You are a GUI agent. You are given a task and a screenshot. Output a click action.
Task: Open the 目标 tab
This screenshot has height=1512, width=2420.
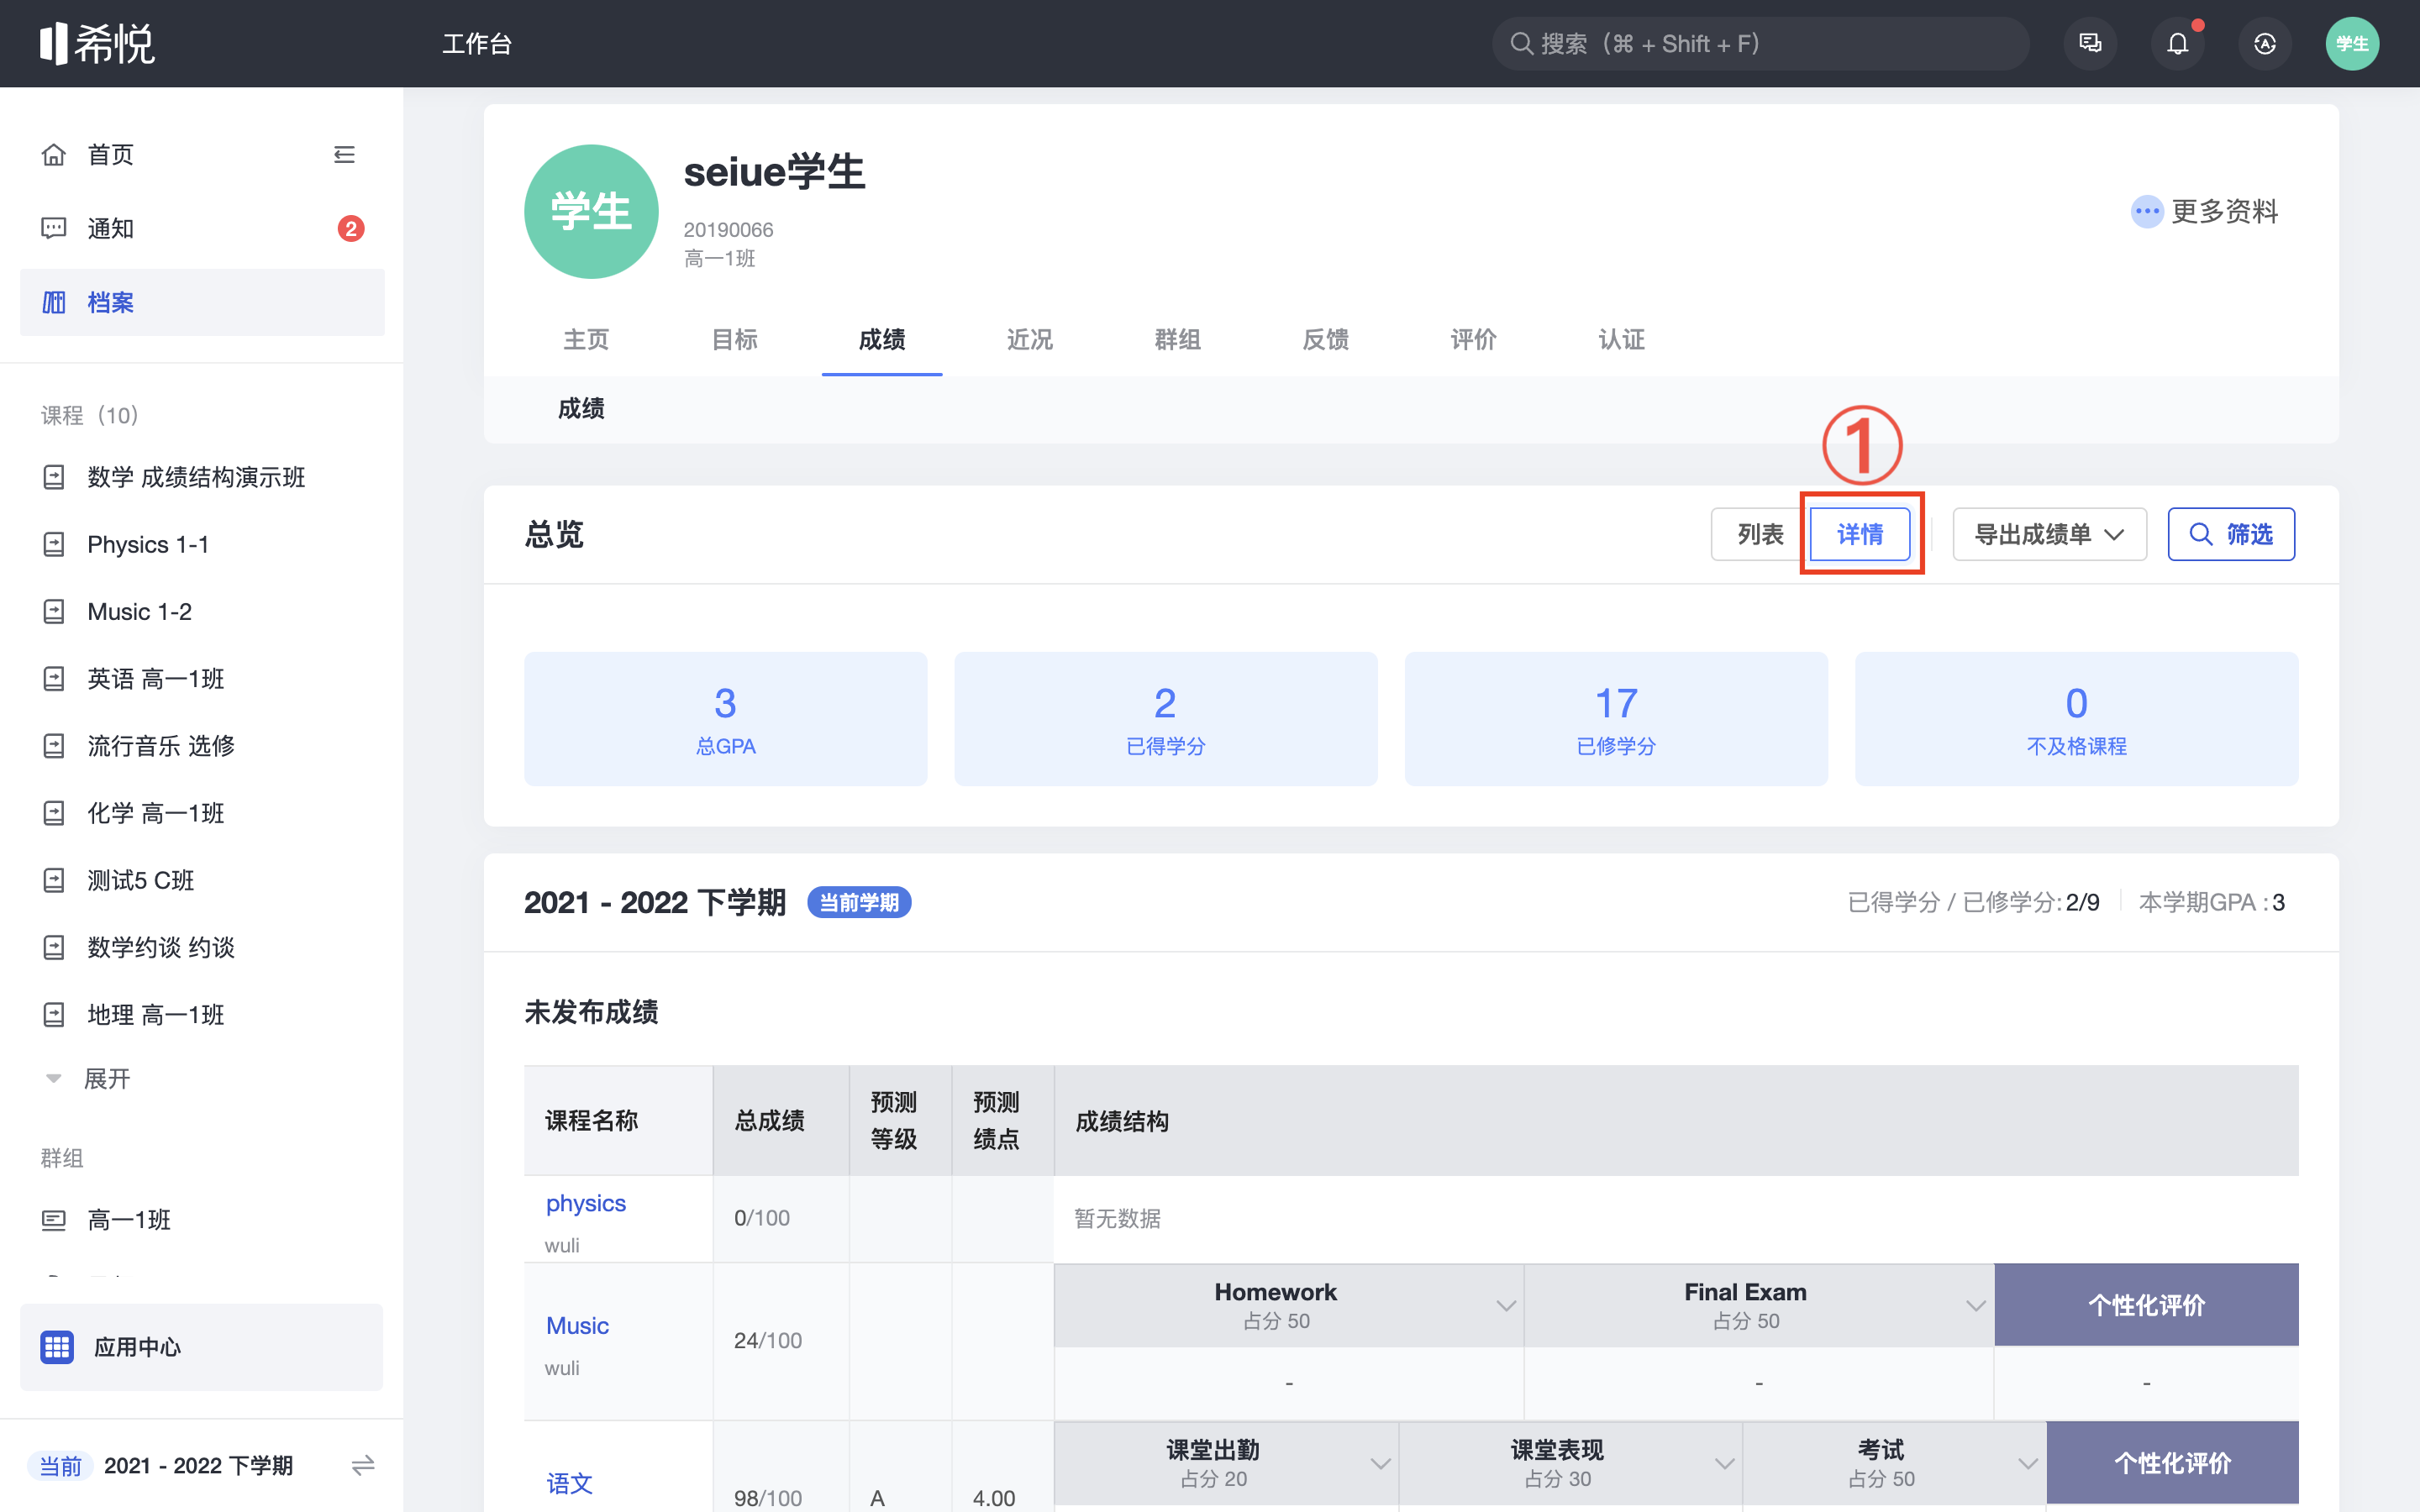pos(734,339)
